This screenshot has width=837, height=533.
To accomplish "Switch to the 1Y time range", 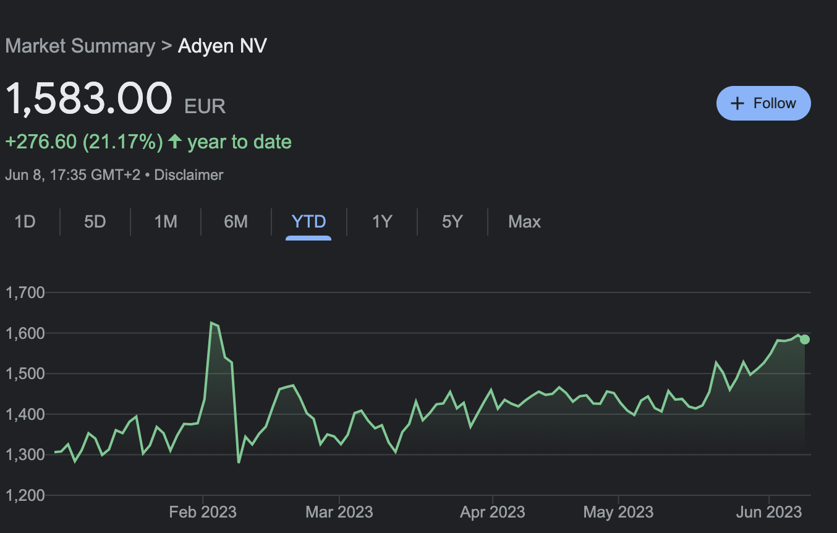I will (x=381, y=221).
